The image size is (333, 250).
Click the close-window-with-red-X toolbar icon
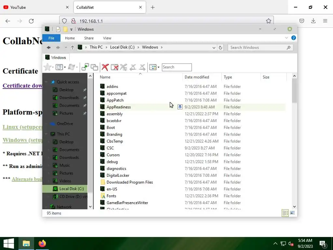[114, 67]
